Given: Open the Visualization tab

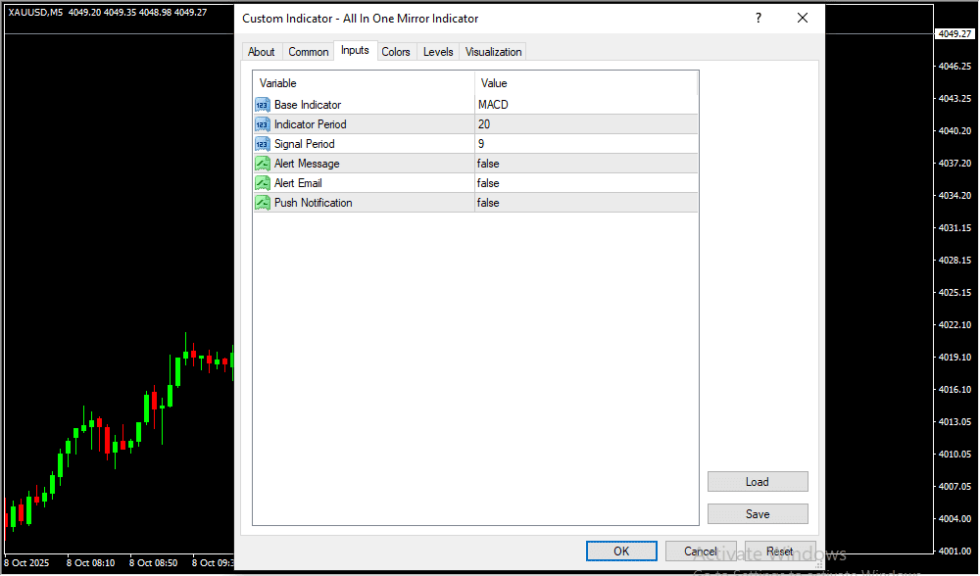Looking at the screenshot, I should 494,52.
